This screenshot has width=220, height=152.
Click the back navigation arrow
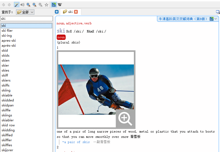click(x=3, y=5)
